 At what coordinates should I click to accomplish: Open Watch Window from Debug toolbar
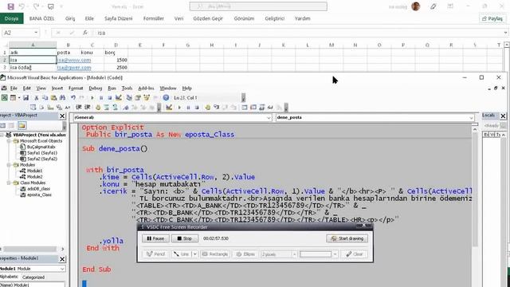tap(261, 107)
